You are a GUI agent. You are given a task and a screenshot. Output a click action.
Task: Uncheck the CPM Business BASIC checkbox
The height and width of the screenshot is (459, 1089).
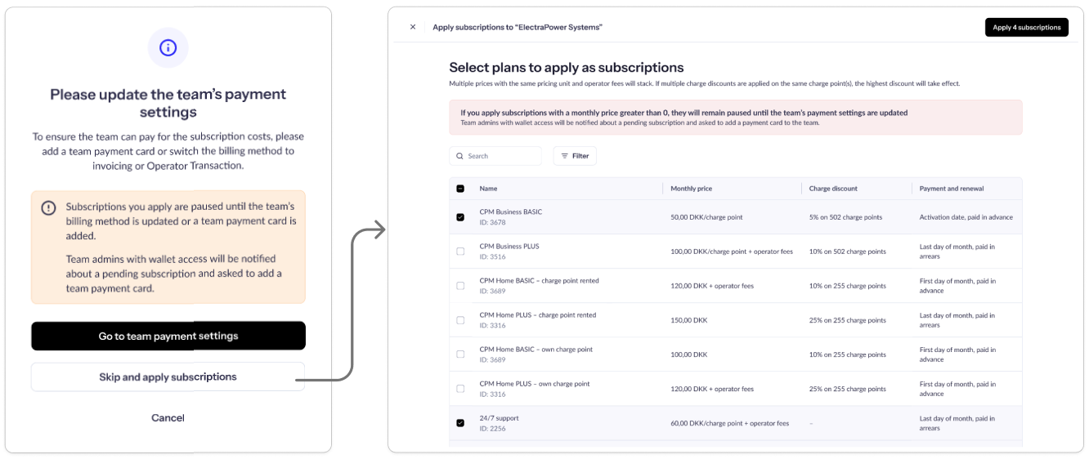pyautogui.click(x=460, y=217)
